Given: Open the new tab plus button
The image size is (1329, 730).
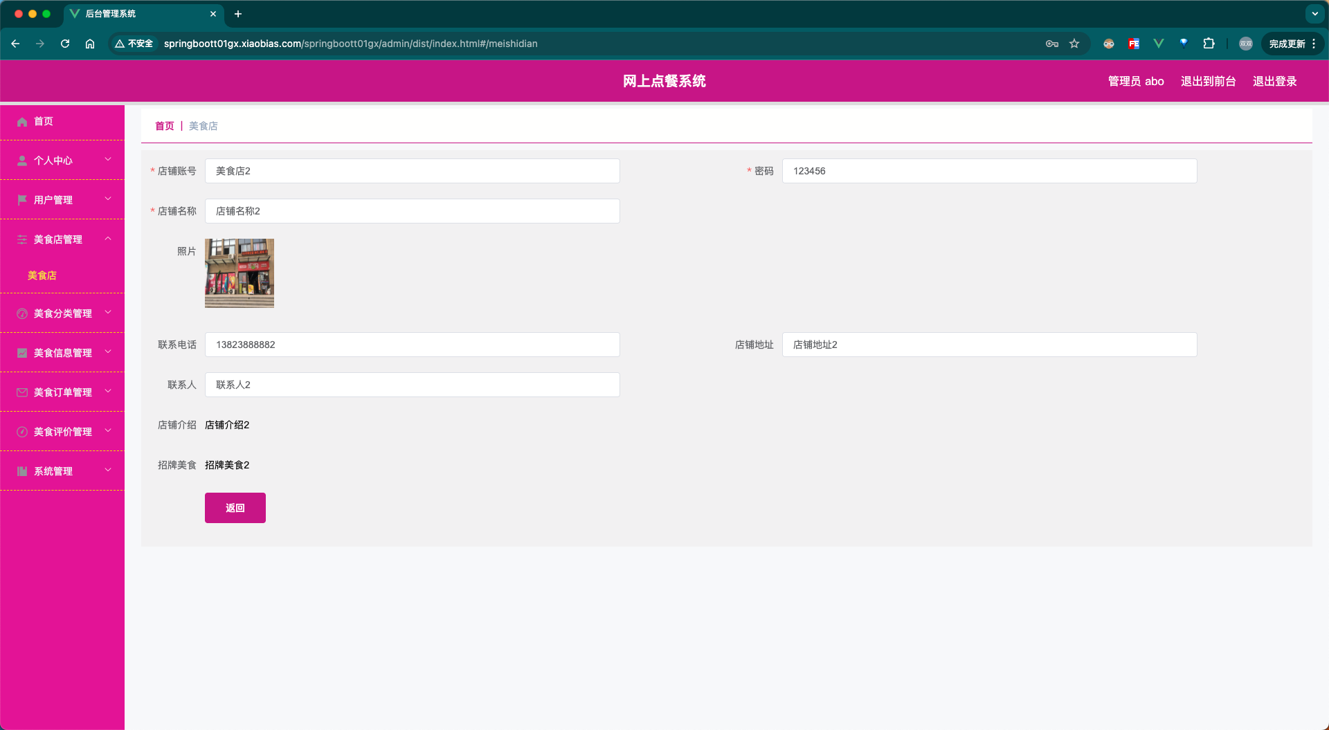Looking at the screenshot, I should pos(238,14).
